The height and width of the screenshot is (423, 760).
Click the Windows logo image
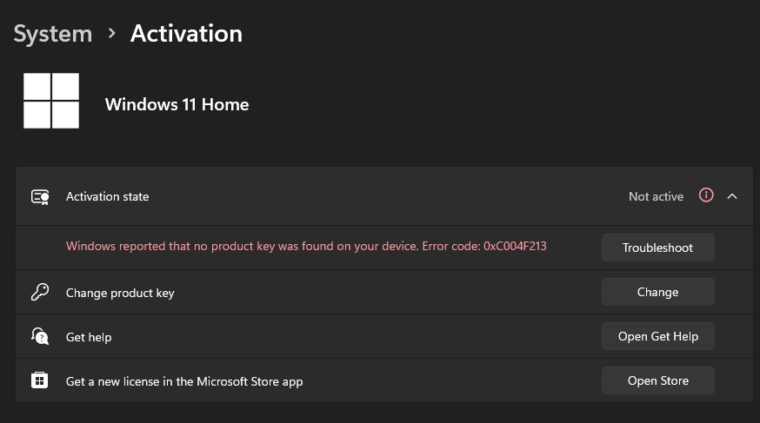tap(51, 101)
